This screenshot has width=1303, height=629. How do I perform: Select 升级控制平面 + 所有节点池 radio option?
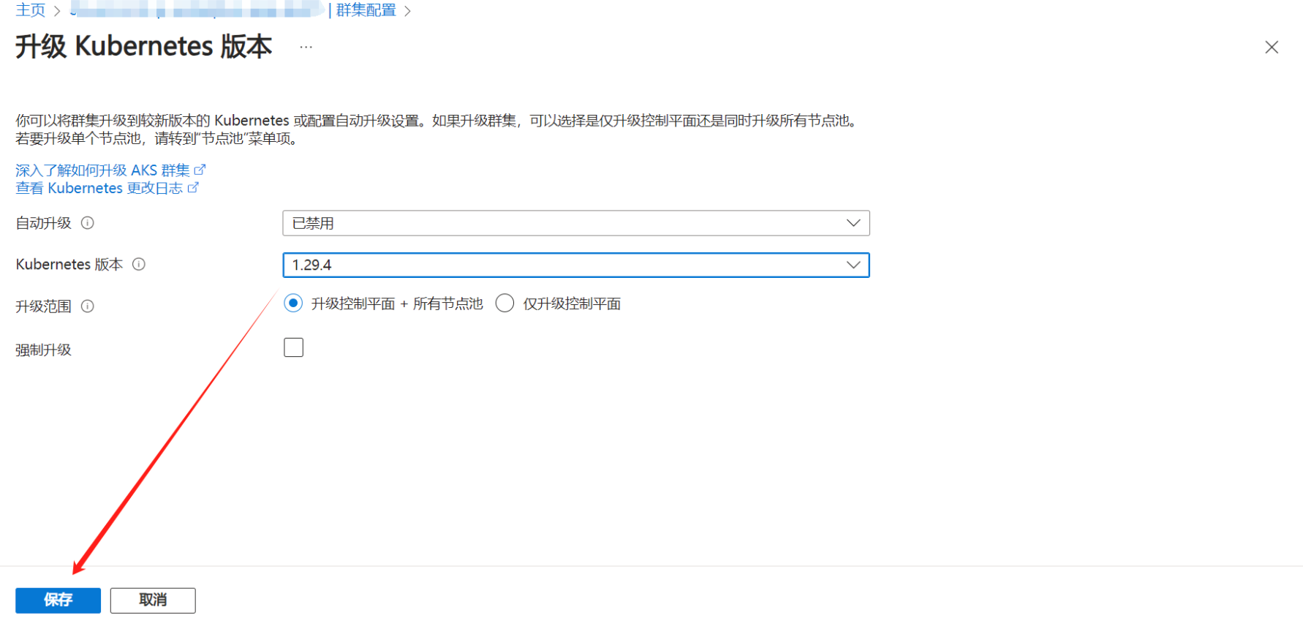(x=293, y=303)
